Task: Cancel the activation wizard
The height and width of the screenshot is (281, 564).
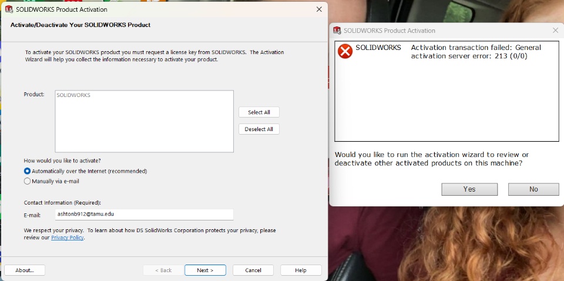Action: click(x=253, y=270)
